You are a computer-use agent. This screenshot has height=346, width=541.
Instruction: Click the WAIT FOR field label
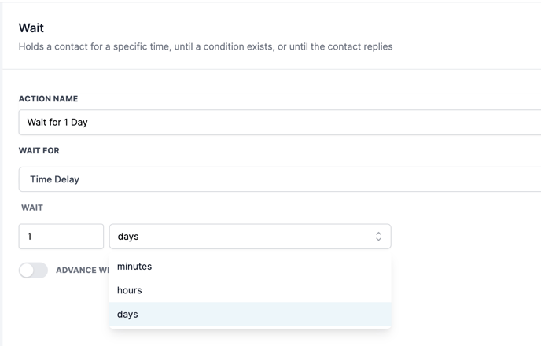39,150
